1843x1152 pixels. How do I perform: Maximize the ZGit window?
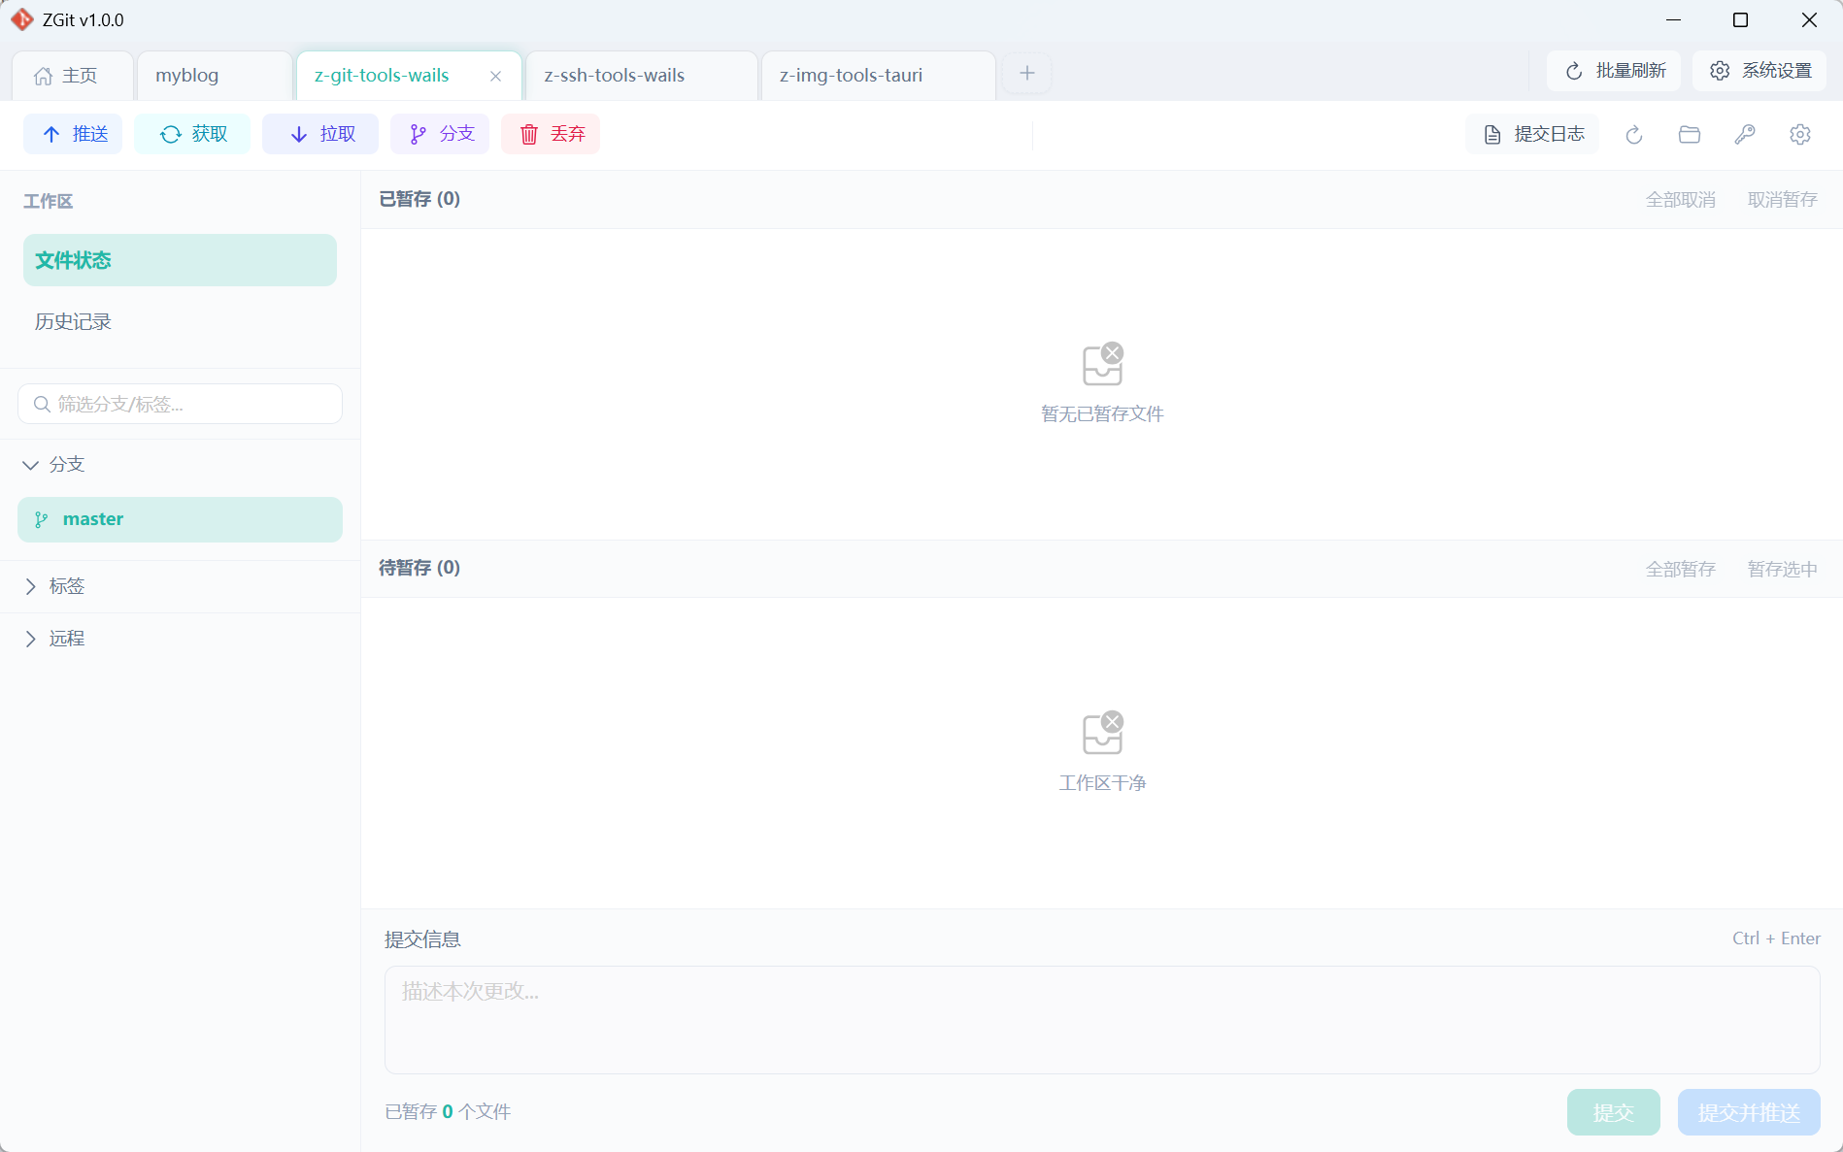[1741, 20]
